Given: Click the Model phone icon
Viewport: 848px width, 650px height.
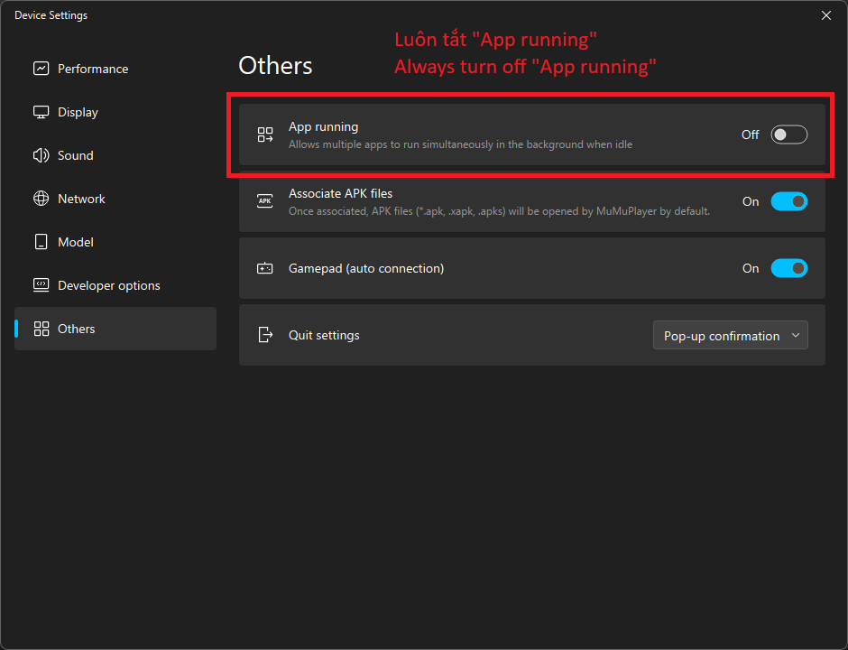Looking at the screenshot, I should click(41, 242).
